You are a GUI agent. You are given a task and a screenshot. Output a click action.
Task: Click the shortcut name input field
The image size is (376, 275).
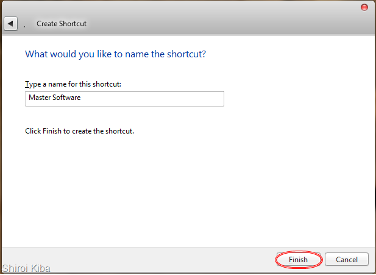[x=124, y=98]
